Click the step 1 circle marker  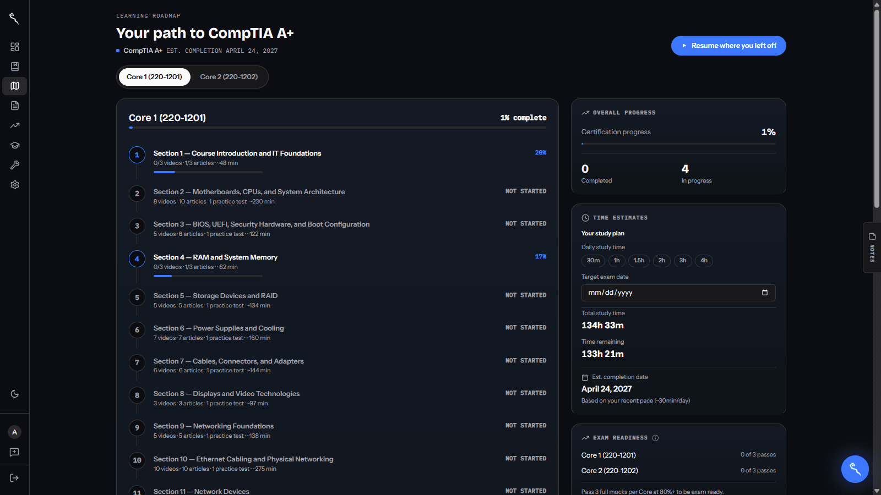point(137,155)
